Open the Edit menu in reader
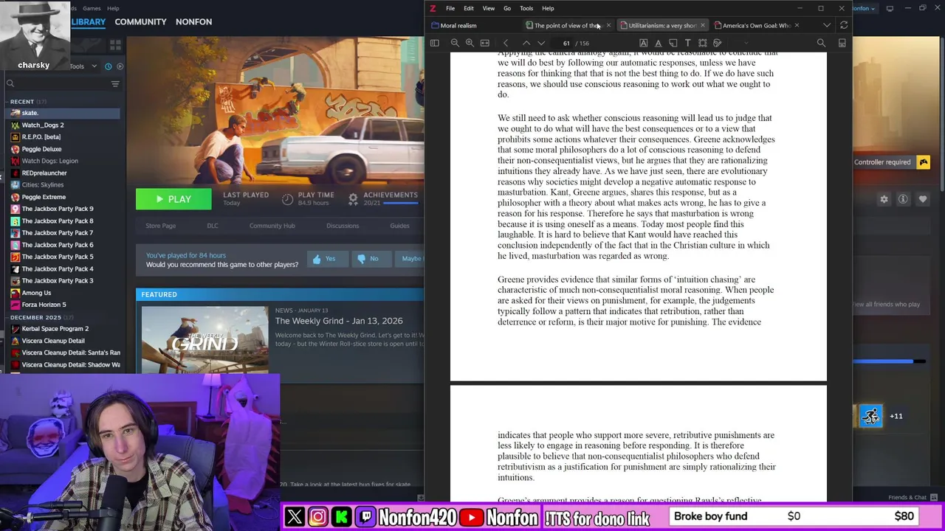The height and width of the screenshot is (531, 945). [469, 8]
